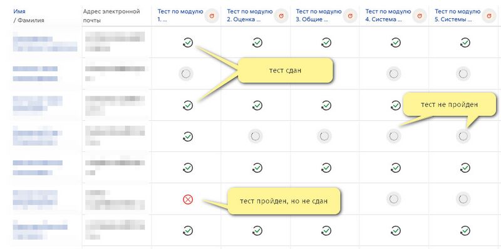Open the 'Тест по модулю 2. Оценка' header link

click(x=249, y=15)
